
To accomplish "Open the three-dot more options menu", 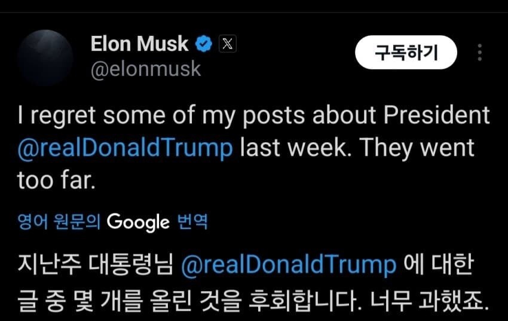I will pyautogui.click(x=479, y=53).
